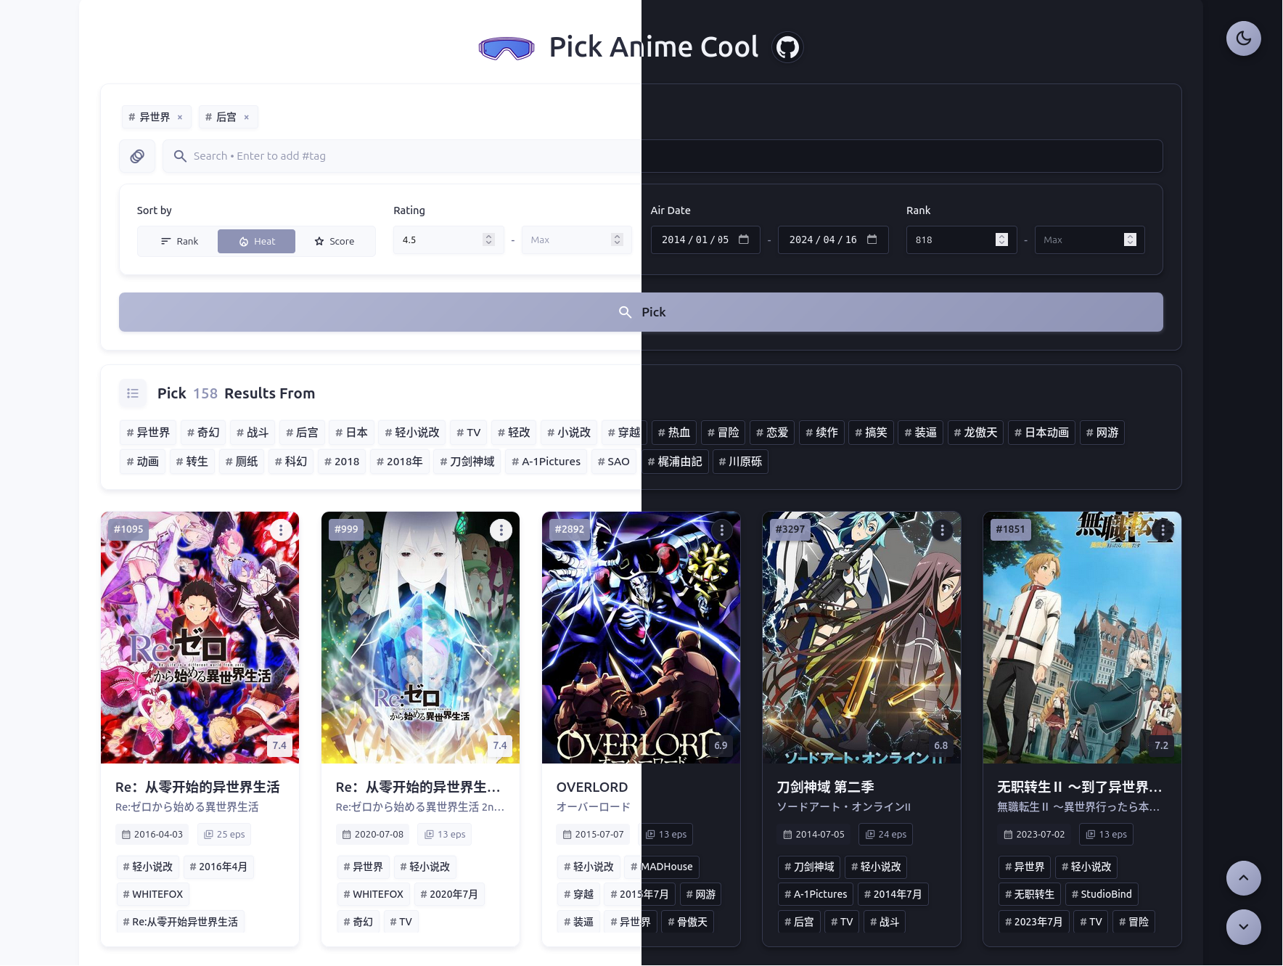Toggle dark mode with the moon button
Image resolution: width=1283 pixels, height=966 pixels.
point(1243,38)
